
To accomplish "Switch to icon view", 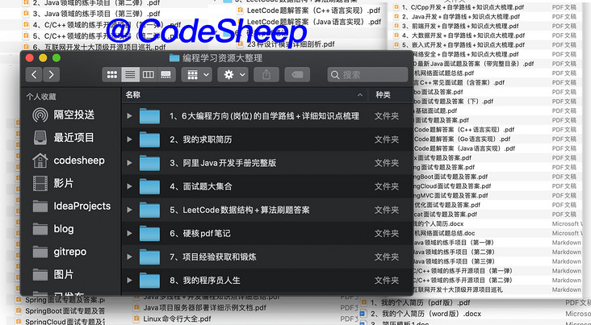I will tap(112, 74).
